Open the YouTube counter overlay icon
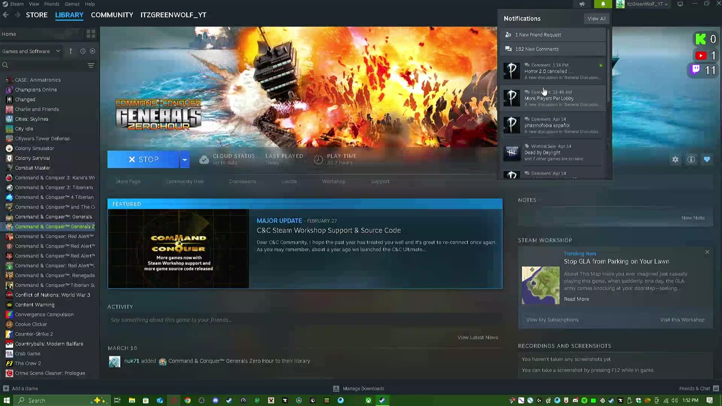 pos(701,55)
